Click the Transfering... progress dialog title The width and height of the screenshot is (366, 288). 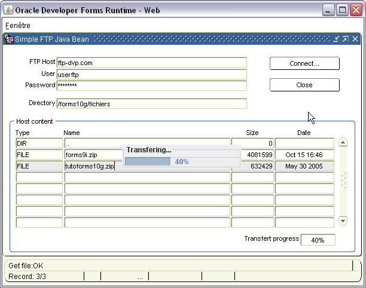pos(149,150)
